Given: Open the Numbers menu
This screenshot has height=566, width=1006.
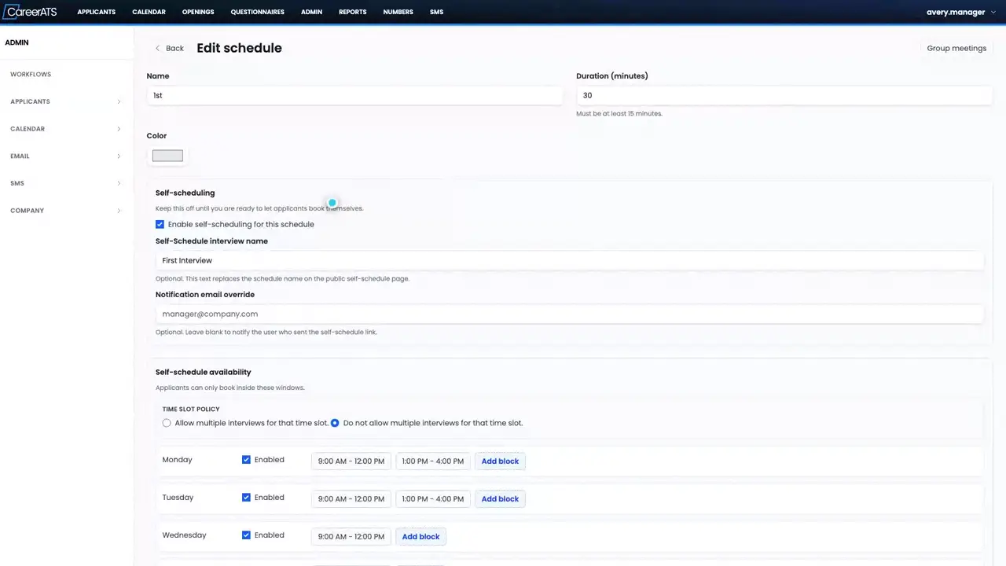Looking at the screenshot, I should [x=398, y=12].
